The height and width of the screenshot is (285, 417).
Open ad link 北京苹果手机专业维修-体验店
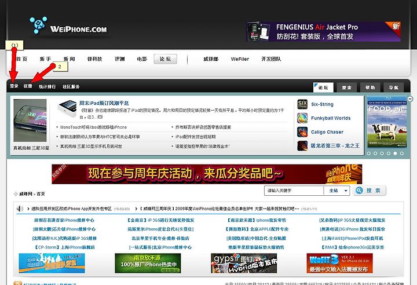160,239
